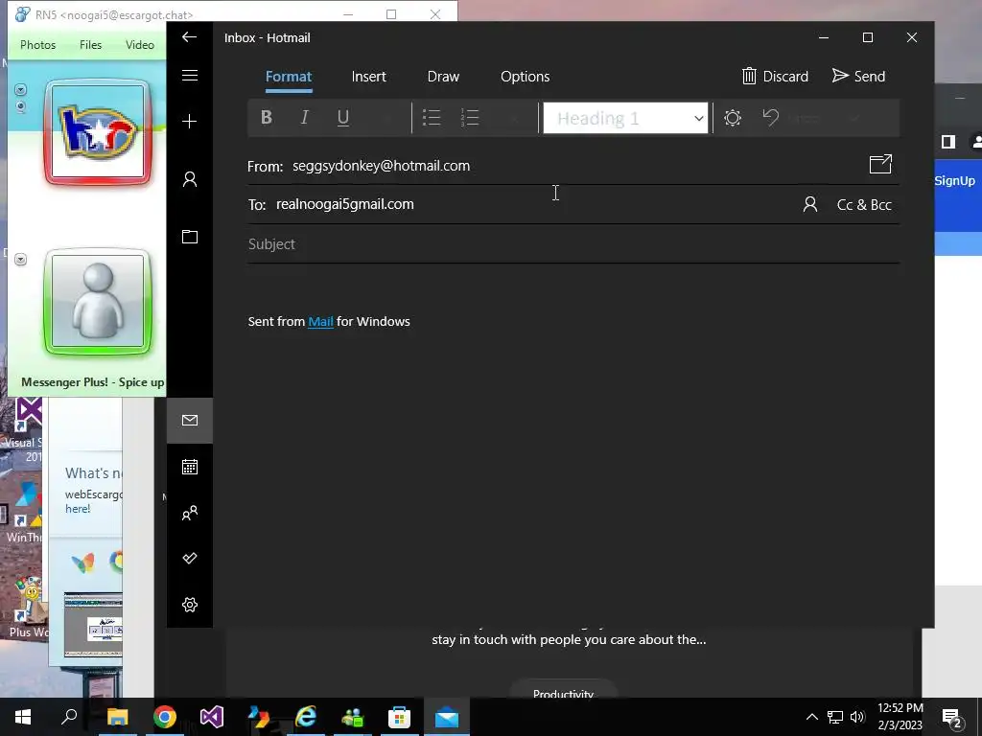Viewport: 982px width, 736px height.
Task: Switch to People icon in Mail sidebar
Action: tap(190, 514)
